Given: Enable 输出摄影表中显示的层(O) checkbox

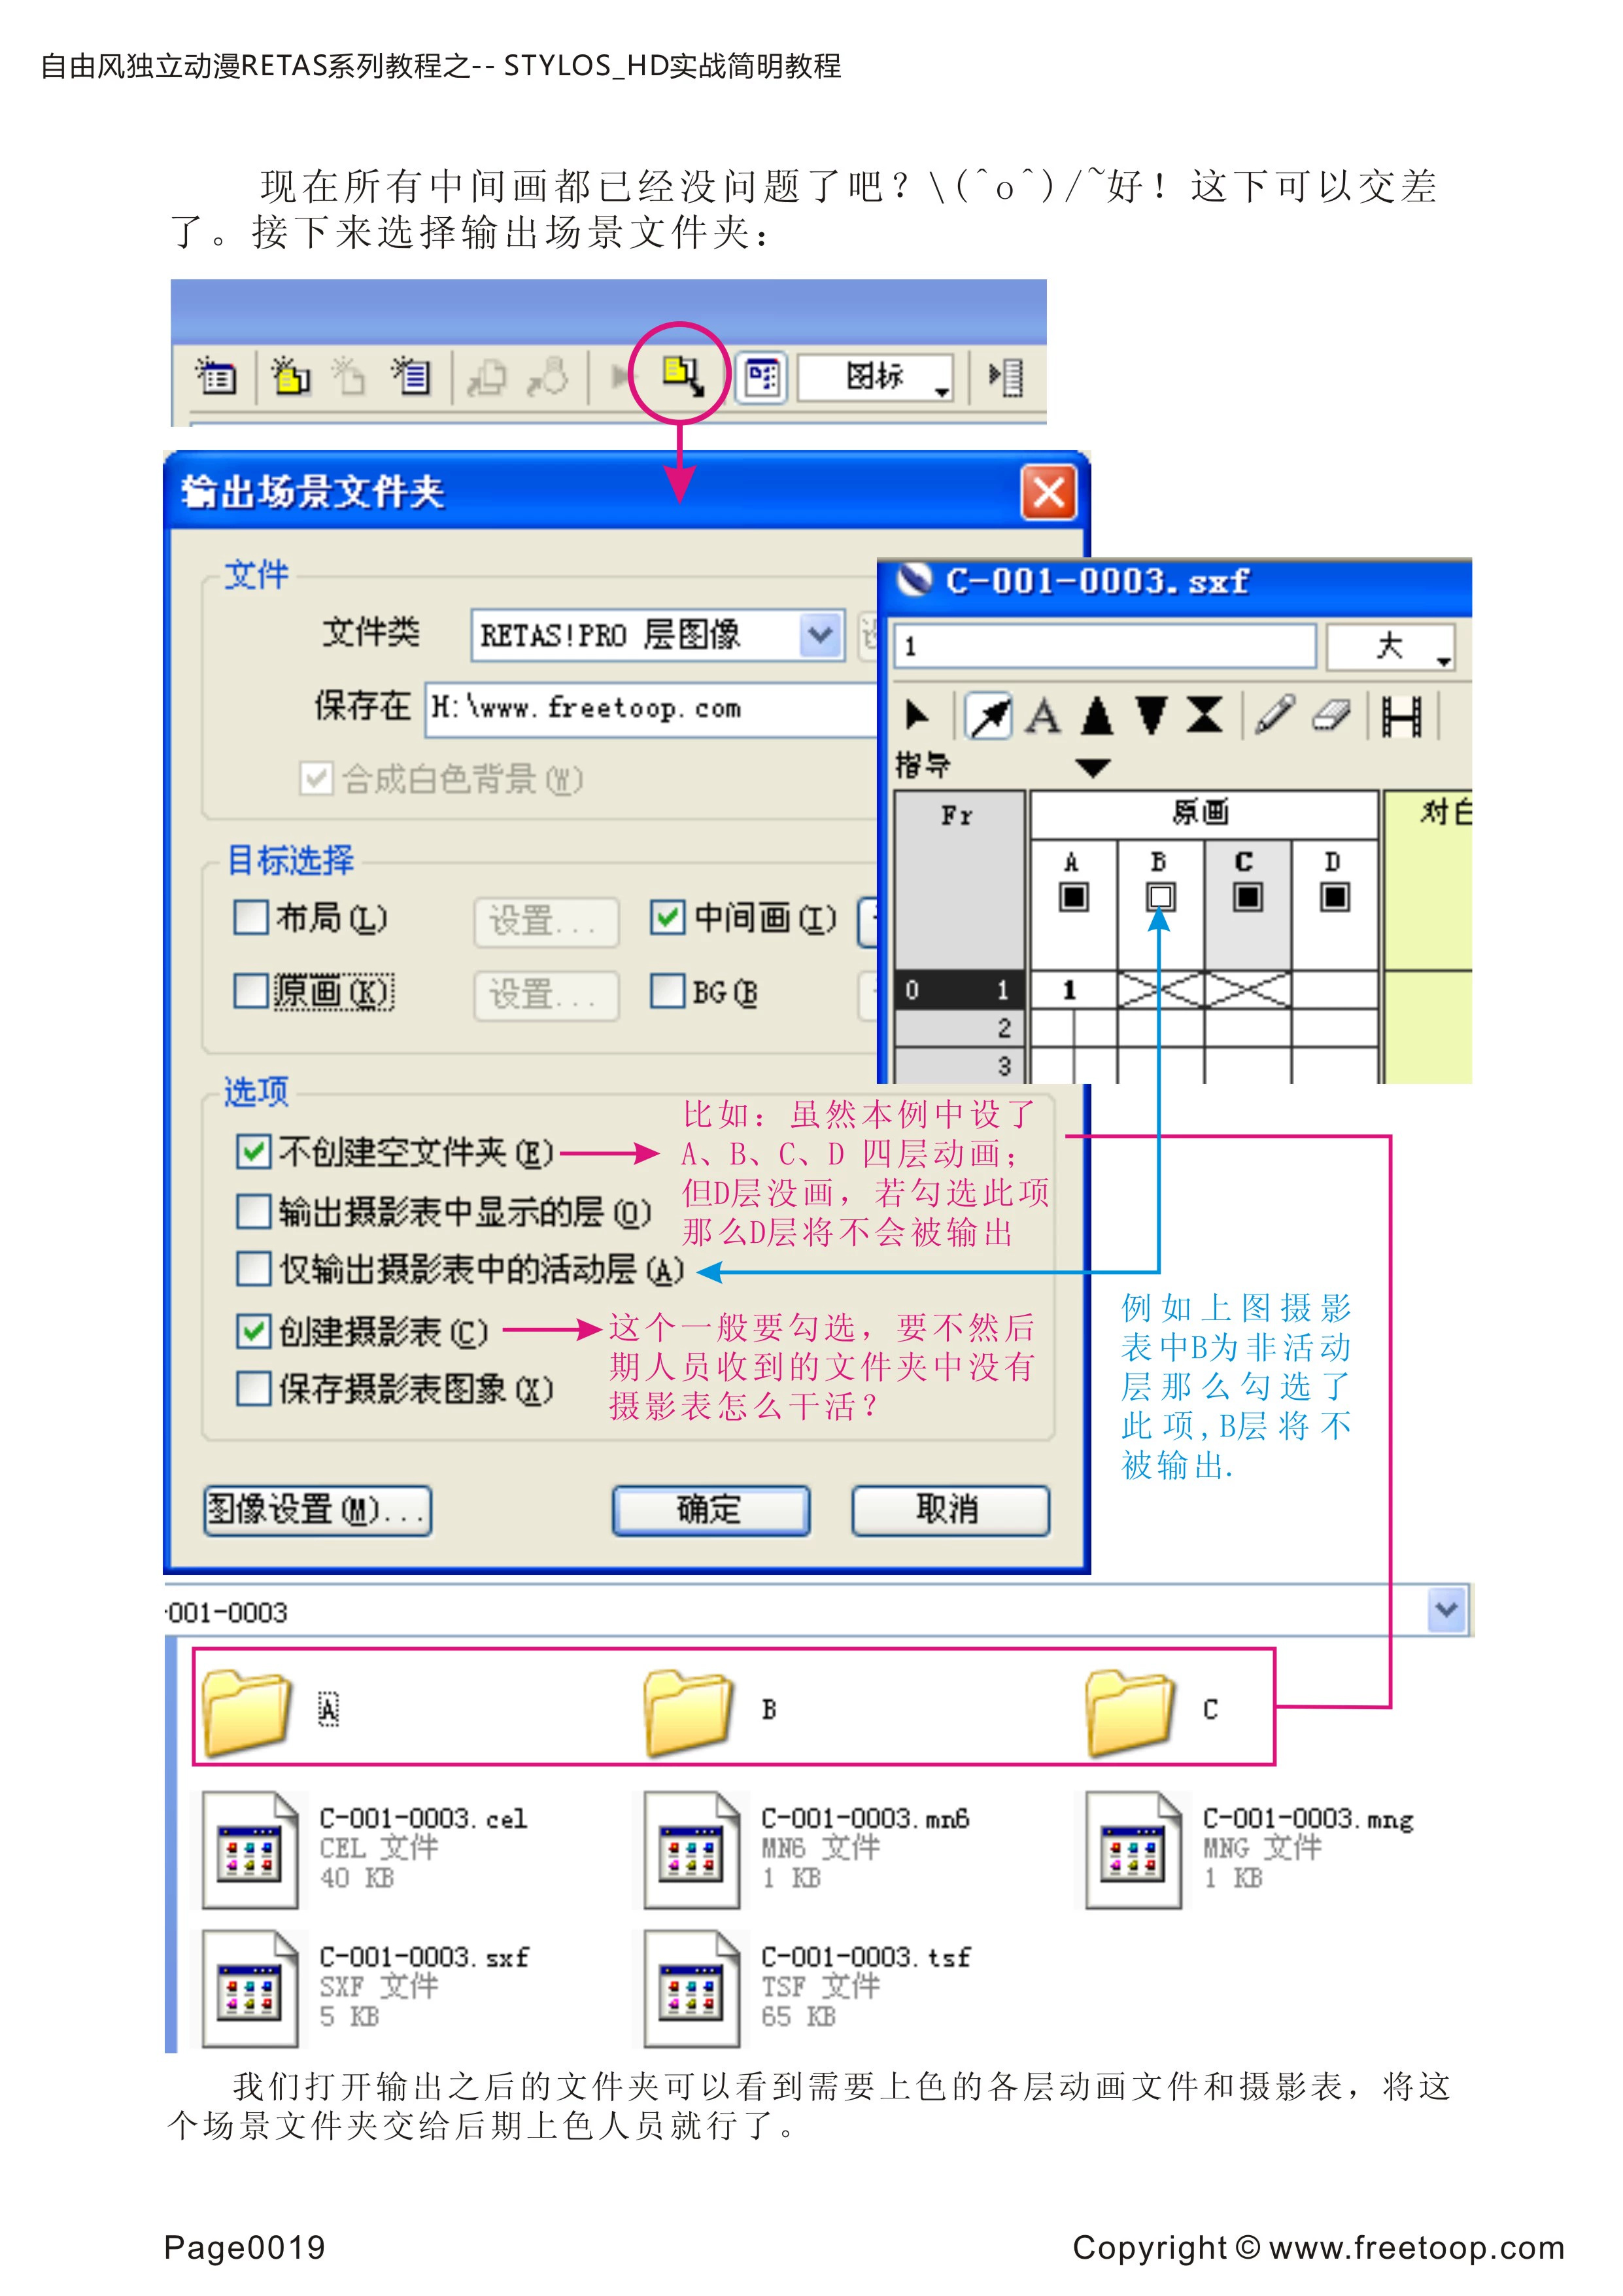Looking at the screenshot, I should [x=253, y=1211].
